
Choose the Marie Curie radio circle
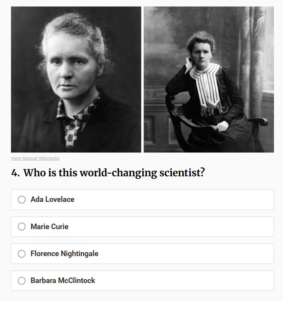pyautogui.click(x=22, y=227)
